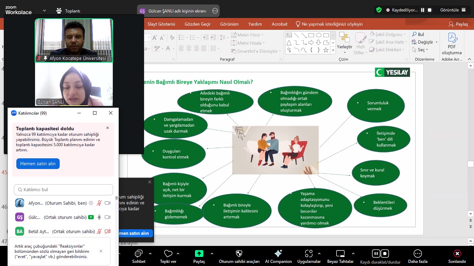
Task: Open Oturum sahibi araçları shield icon
Action: [239, 254]
